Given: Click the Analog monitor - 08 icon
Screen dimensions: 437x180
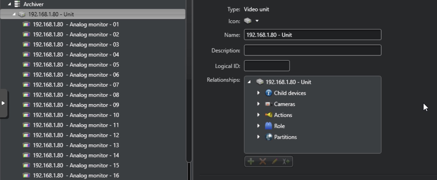Looking at the screenshot, I should pyautogui.click(x=26, y=95).
